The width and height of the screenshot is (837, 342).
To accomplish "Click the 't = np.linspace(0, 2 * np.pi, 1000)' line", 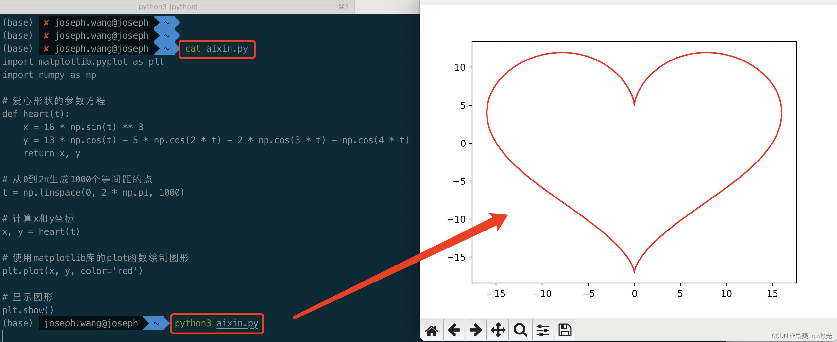I will click(94, 193).
